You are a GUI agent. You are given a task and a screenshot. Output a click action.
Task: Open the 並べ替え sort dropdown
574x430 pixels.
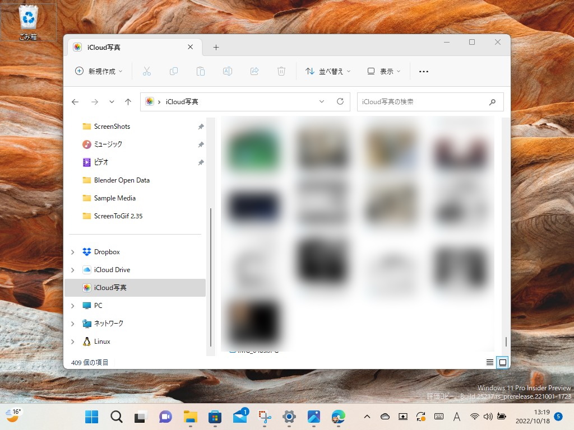327,71
